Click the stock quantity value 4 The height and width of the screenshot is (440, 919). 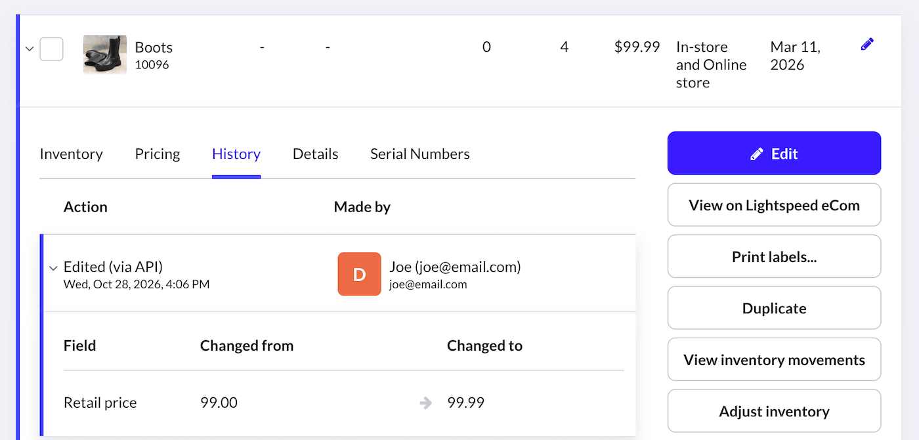[x=564, y=47]
